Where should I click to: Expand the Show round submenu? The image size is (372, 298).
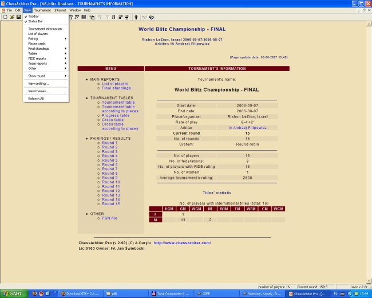click(46, 76)
